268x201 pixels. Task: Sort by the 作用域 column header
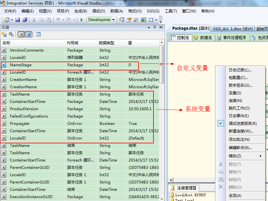click(x=81, y=43)
